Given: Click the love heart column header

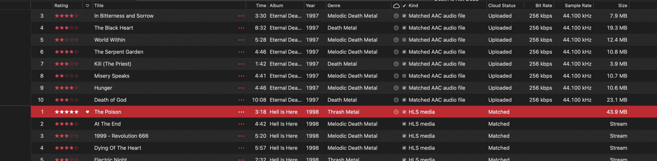Looking at the screenshot, I should 87,6.
